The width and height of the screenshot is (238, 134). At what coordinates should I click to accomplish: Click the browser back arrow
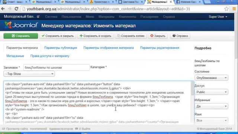click(x=3, y=9)
